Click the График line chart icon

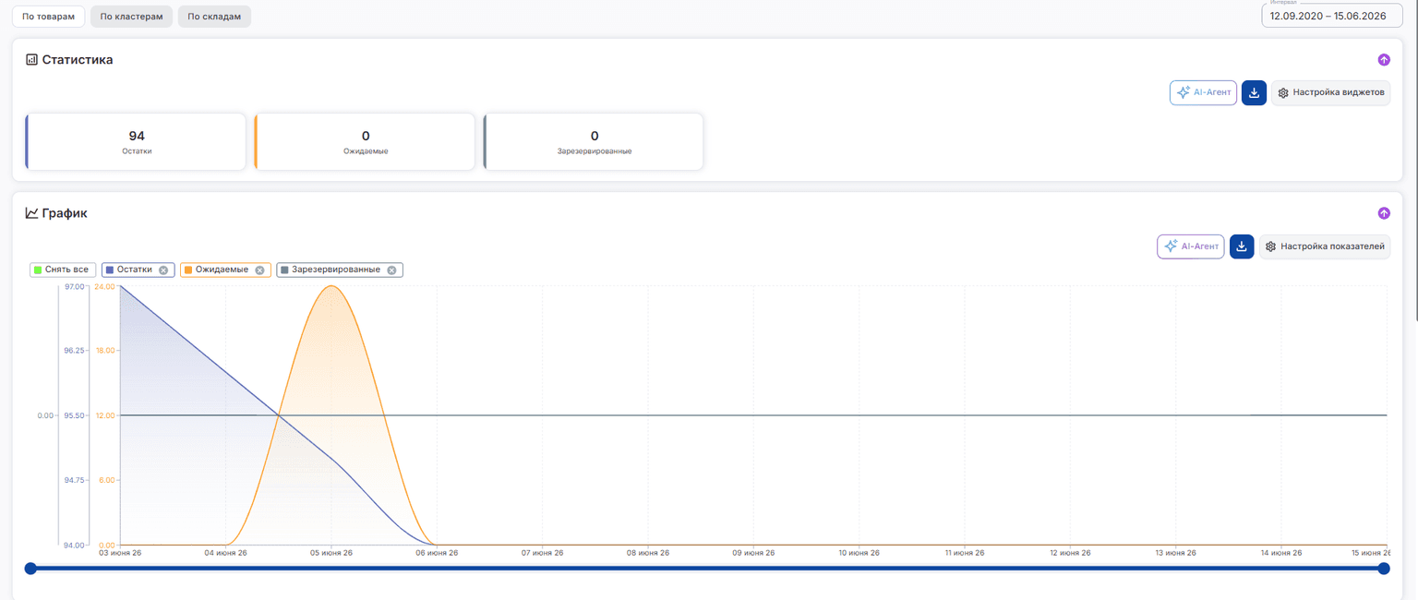31,213
